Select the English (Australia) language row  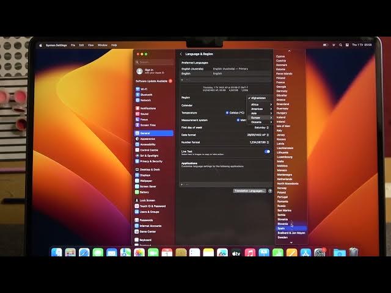pos(225,69)
